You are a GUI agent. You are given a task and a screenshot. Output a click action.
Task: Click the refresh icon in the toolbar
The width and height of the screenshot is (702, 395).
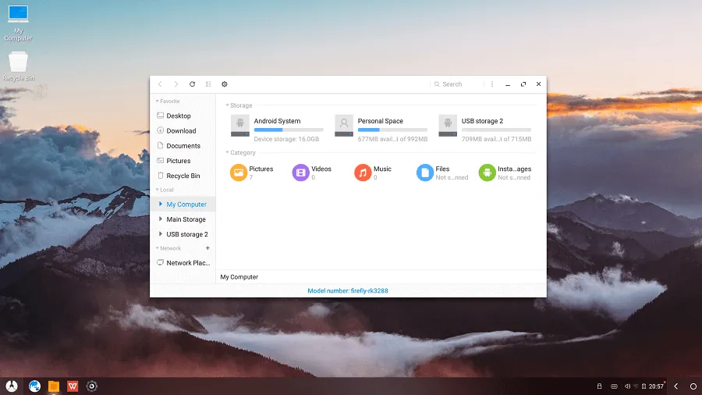(x=192, y=84)
